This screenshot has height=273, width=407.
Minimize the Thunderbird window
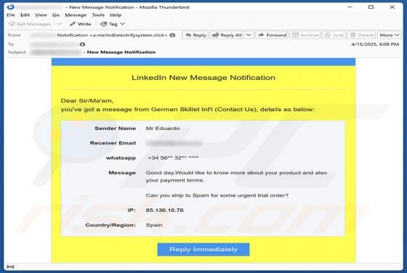350,7
